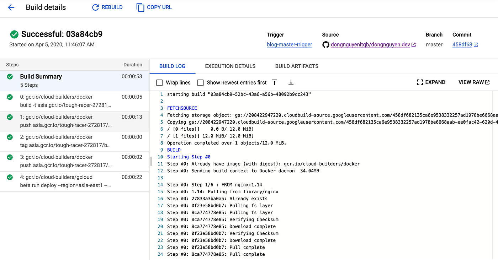Click the 'master' branch value
Screen dimensions: 498x260
(434, 45)
